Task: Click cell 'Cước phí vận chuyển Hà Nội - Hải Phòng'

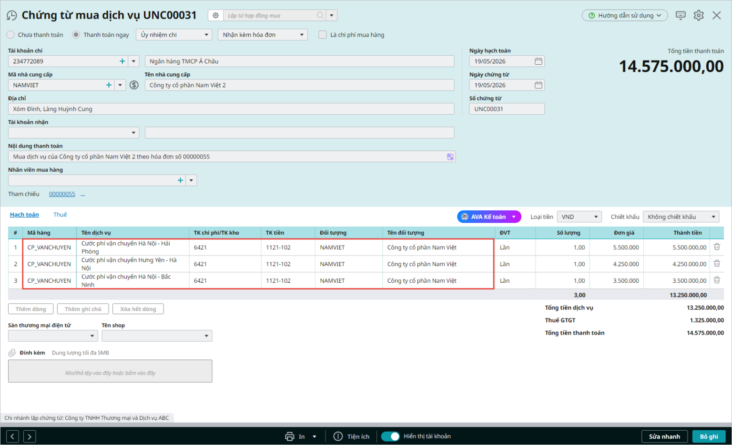Action: [132, 247]
